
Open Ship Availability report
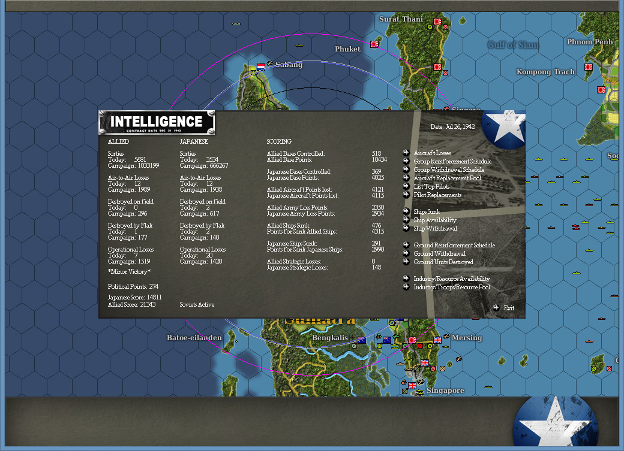coord(435,220)
